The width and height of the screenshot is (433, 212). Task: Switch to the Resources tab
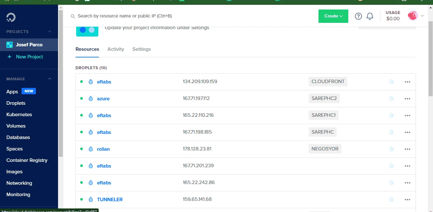click(x=87, y=49)
